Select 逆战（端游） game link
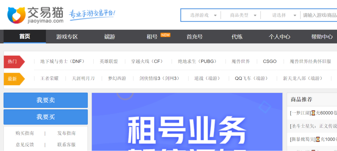Screen dimensions: 337x151 coord(208,79)
